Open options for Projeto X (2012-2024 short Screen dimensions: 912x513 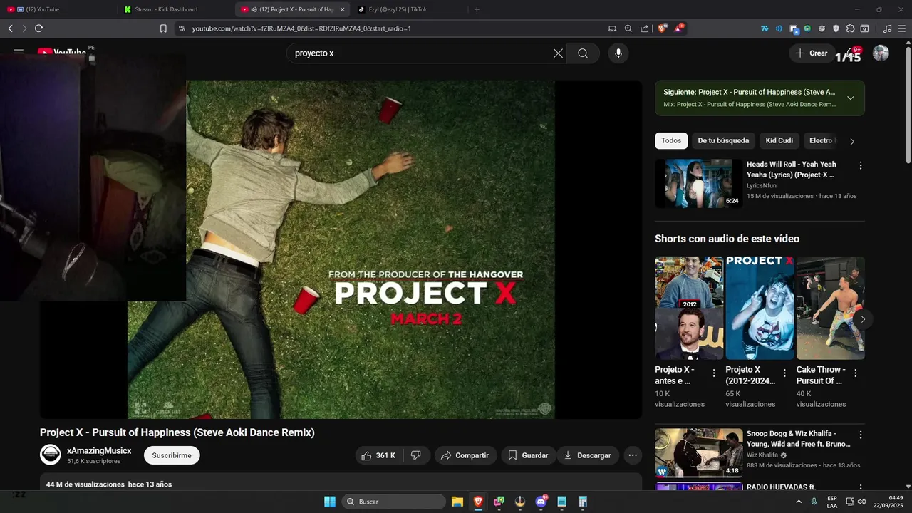[784, 373]
